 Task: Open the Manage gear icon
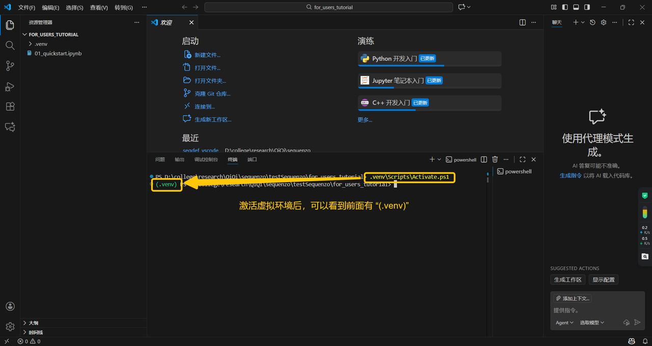click(10, 327)
